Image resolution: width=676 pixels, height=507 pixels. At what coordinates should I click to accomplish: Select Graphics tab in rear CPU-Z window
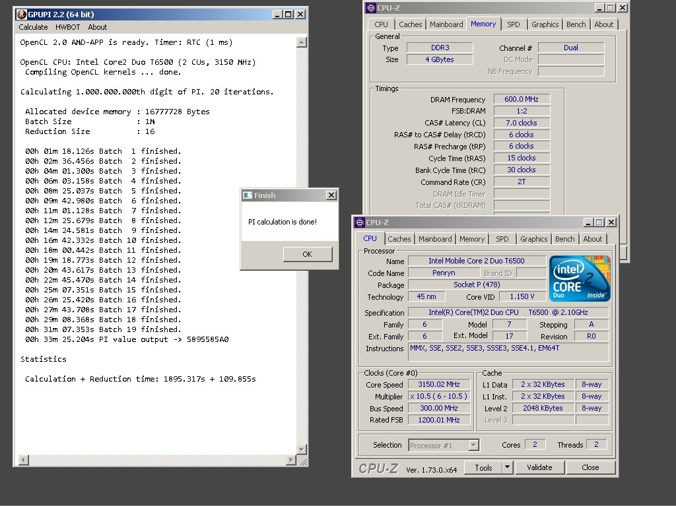pyautogui.click(x=545, y=24)
